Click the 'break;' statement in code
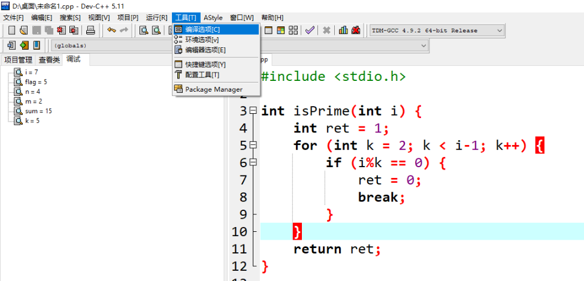 click(x=382, y=197)
